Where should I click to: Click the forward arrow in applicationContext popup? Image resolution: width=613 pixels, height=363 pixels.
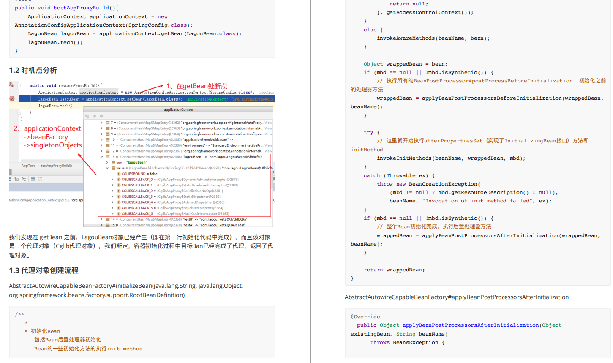101,116
